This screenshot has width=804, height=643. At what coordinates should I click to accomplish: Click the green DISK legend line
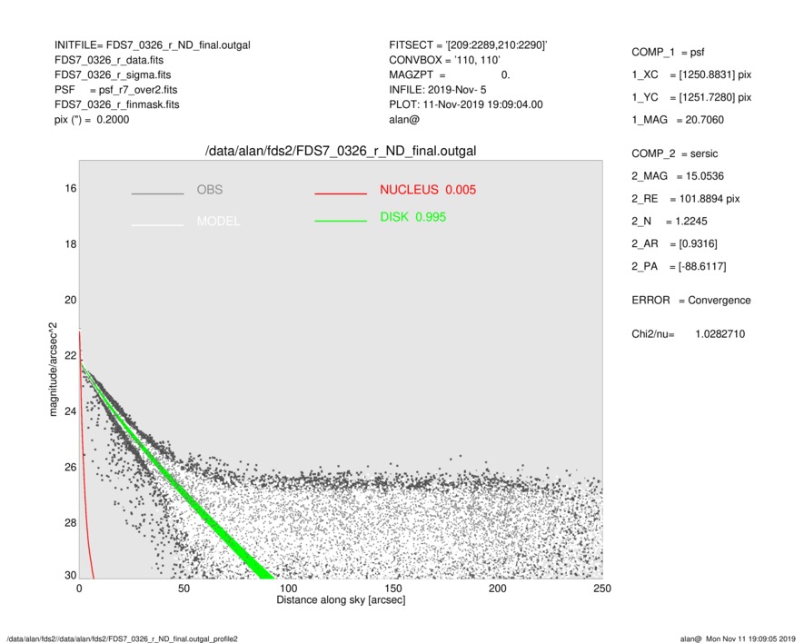click(341, 221)
